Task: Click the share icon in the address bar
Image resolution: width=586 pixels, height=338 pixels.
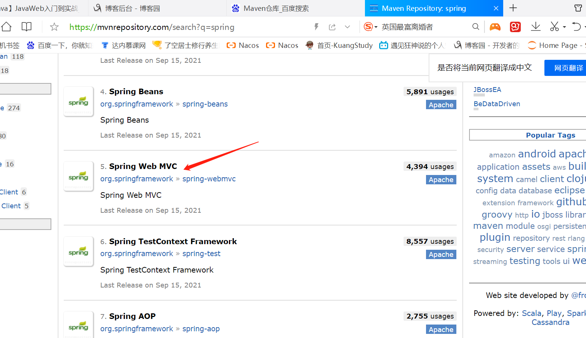Action: click(x=332, y=27)
